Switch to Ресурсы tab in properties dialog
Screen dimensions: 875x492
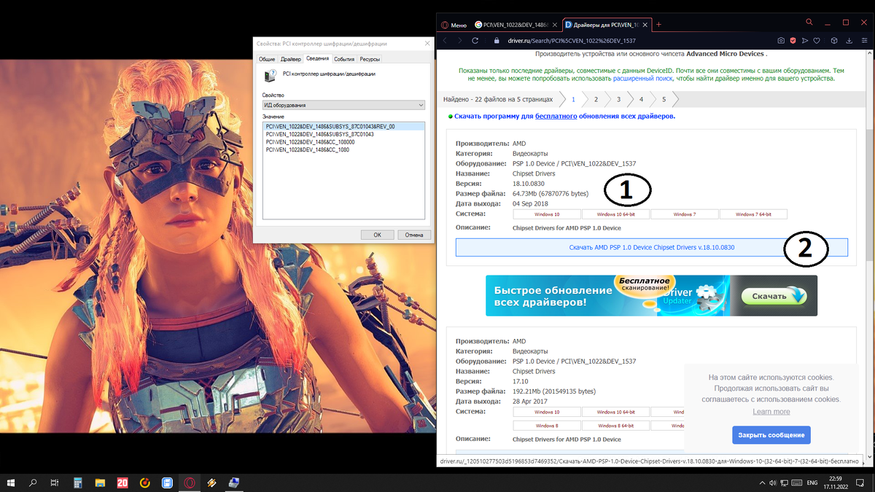click(370, 59)
